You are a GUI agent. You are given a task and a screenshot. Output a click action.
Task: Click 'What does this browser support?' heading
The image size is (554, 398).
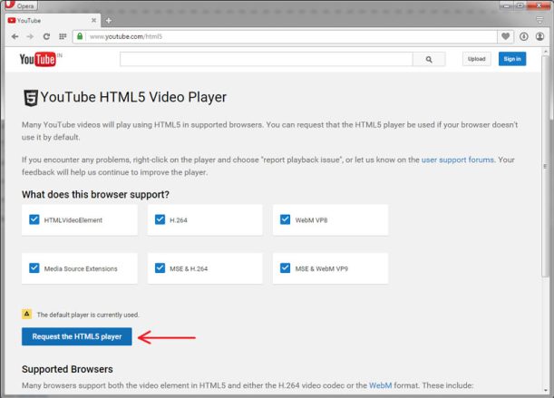(95, 194)
